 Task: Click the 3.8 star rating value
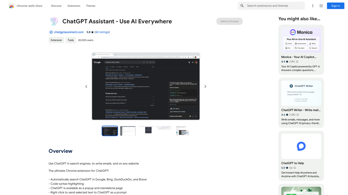tap(90, 32)
